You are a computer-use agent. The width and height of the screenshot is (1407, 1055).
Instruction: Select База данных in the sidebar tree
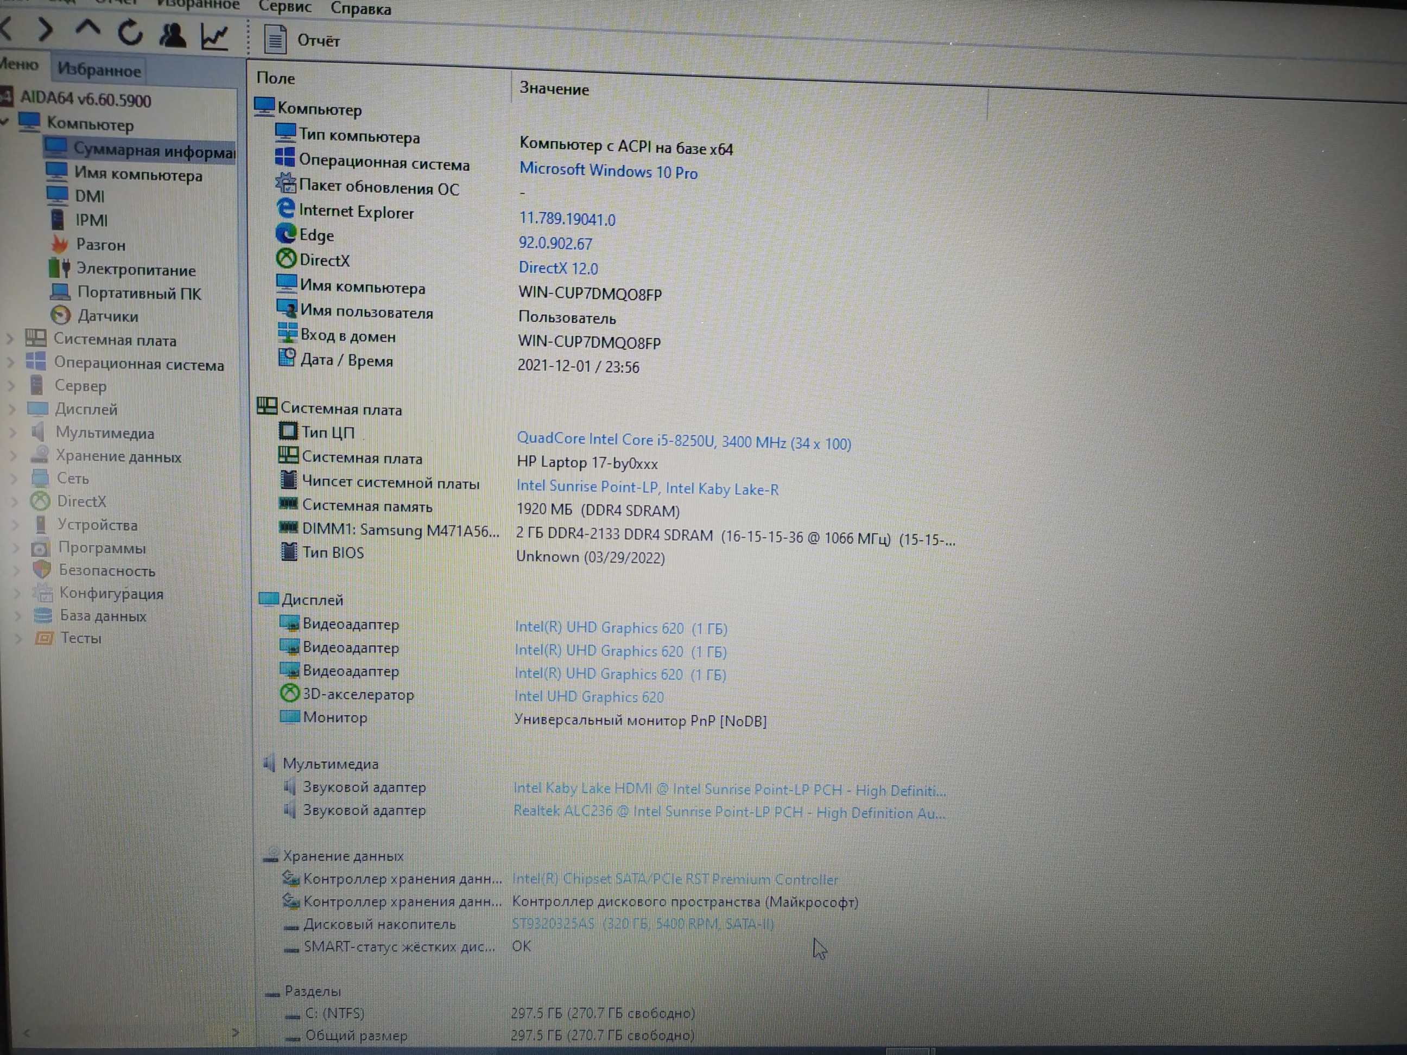coord(103,615)
